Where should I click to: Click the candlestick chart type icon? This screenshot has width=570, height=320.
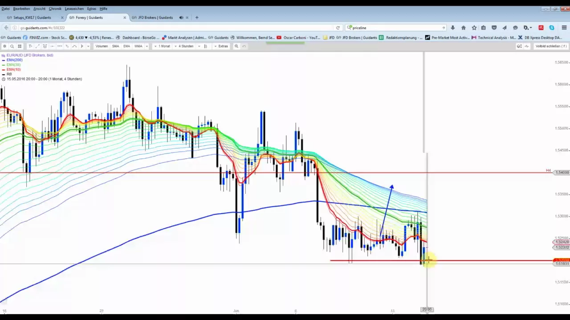[x=205, y=46]
